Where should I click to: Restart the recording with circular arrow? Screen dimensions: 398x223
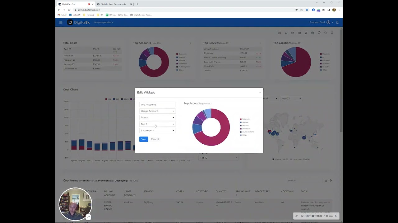[336, 216]
